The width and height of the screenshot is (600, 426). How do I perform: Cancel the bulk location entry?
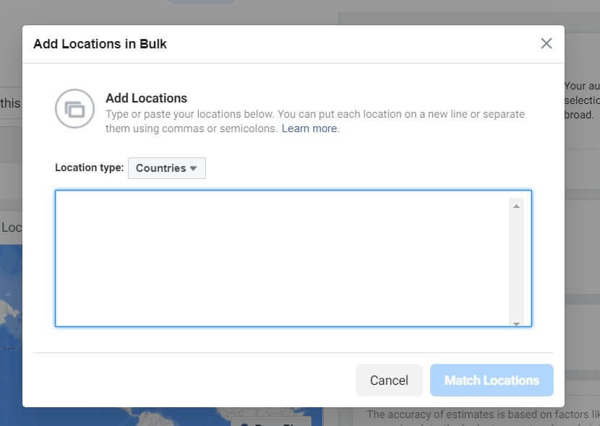pos(389,380)
